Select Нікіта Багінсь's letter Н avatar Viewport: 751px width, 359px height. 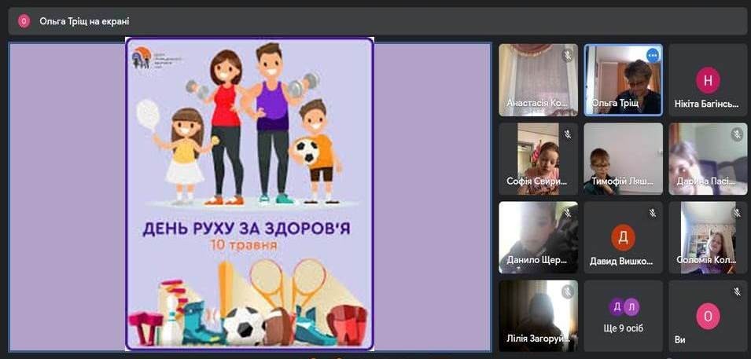coord(708,79)
